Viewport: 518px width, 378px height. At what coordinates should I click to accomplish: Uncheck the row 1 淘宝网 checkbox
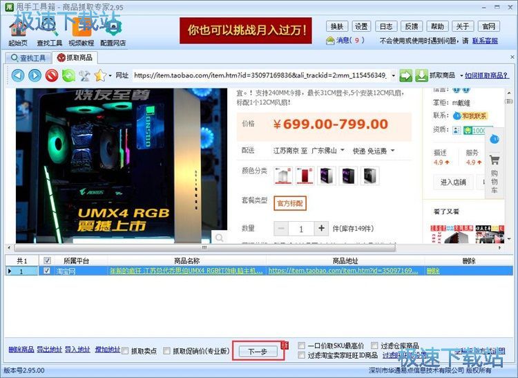tap(47, 271)
